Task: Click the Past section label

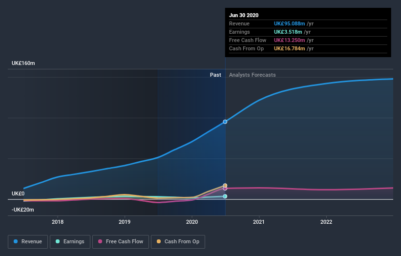Action: pyautogui.click(x=215, y=75)
